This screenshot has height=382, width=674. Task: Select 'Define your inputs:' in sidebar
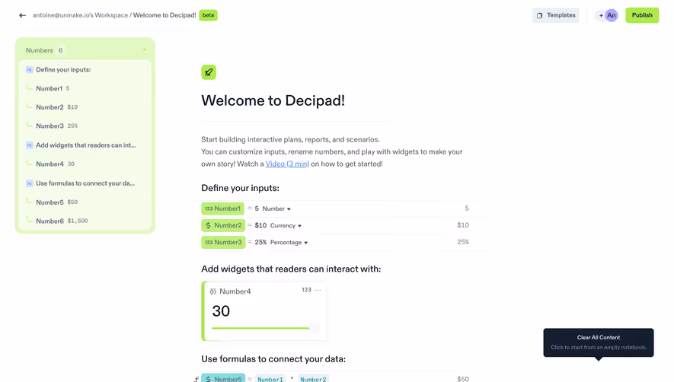point(63,69)
